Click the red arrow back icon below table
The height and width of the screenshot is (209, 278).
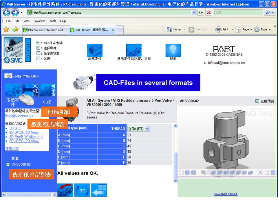pos(65,190)
